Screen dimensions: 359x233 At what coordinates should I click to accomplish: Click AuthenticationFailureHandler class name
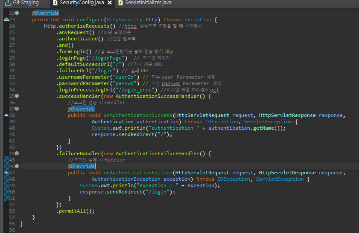tap(157, 154)
